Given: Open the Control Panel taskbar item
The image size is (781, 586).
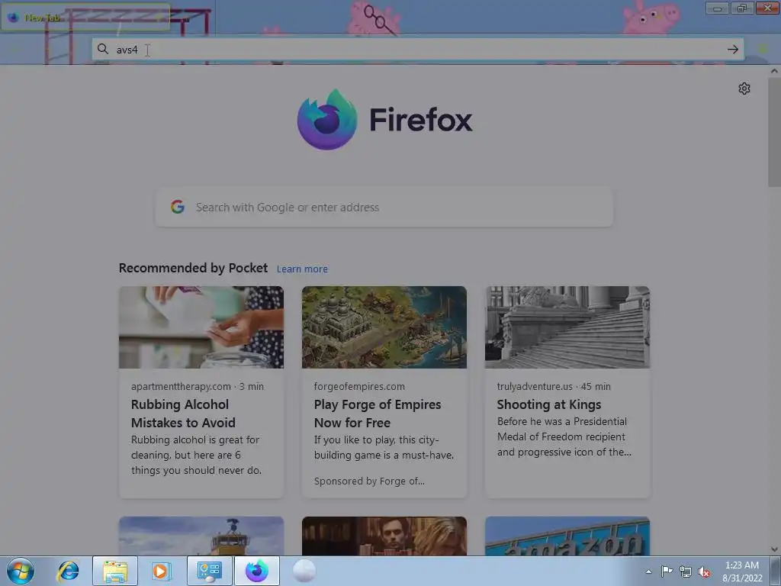Looking at the screenshot, I should coord(209,571).
